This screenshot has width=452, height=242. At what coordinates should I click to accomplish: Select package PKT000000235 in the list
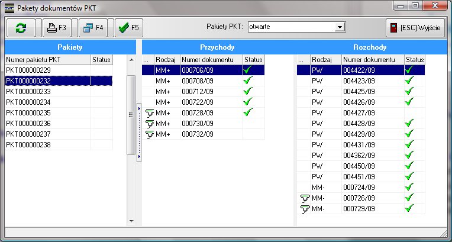[47, 112]
